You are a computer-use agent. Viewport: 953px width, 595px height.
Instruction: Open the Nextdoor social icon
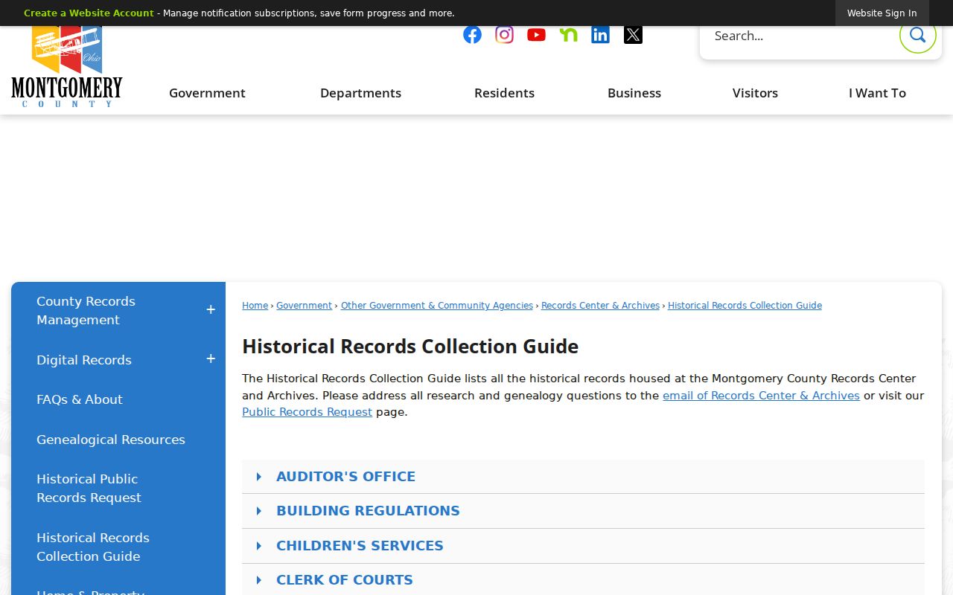[x=568, y=35]
